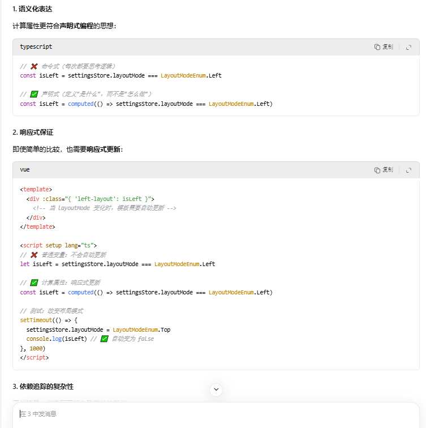This screenshot has width=426, height=428.
Task: Click the '计算属性：响应式更新' comment
Action: click(61, 283)
